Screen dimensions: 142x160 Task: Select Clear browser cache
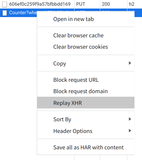click(86, 36)
